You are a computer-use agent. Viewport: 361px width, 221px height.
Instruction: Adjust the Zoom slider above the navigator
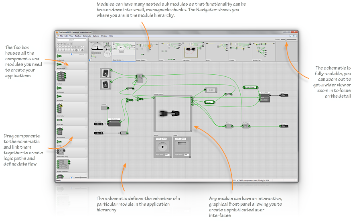pos(289,39)
